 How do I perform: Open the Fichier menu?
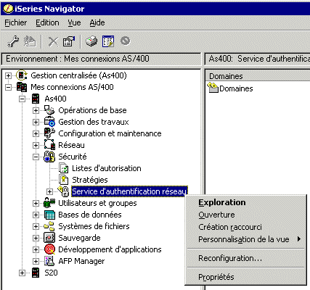point(16,22)
